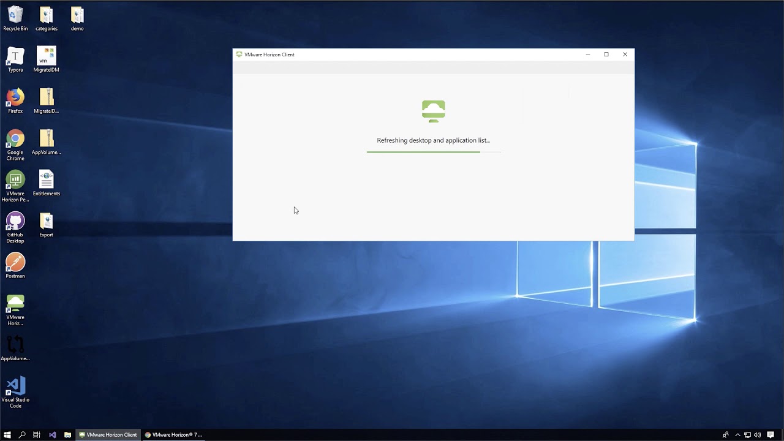Select the Export folder on desktop
This screenshot has height=441, width=784.
pyautogui.click(x=46, y=224)
